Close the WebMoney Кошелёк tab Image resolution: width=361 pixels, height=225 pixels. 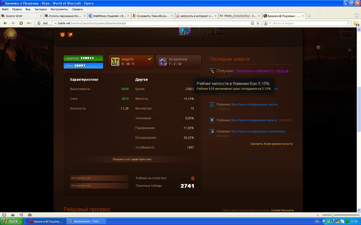128,16
